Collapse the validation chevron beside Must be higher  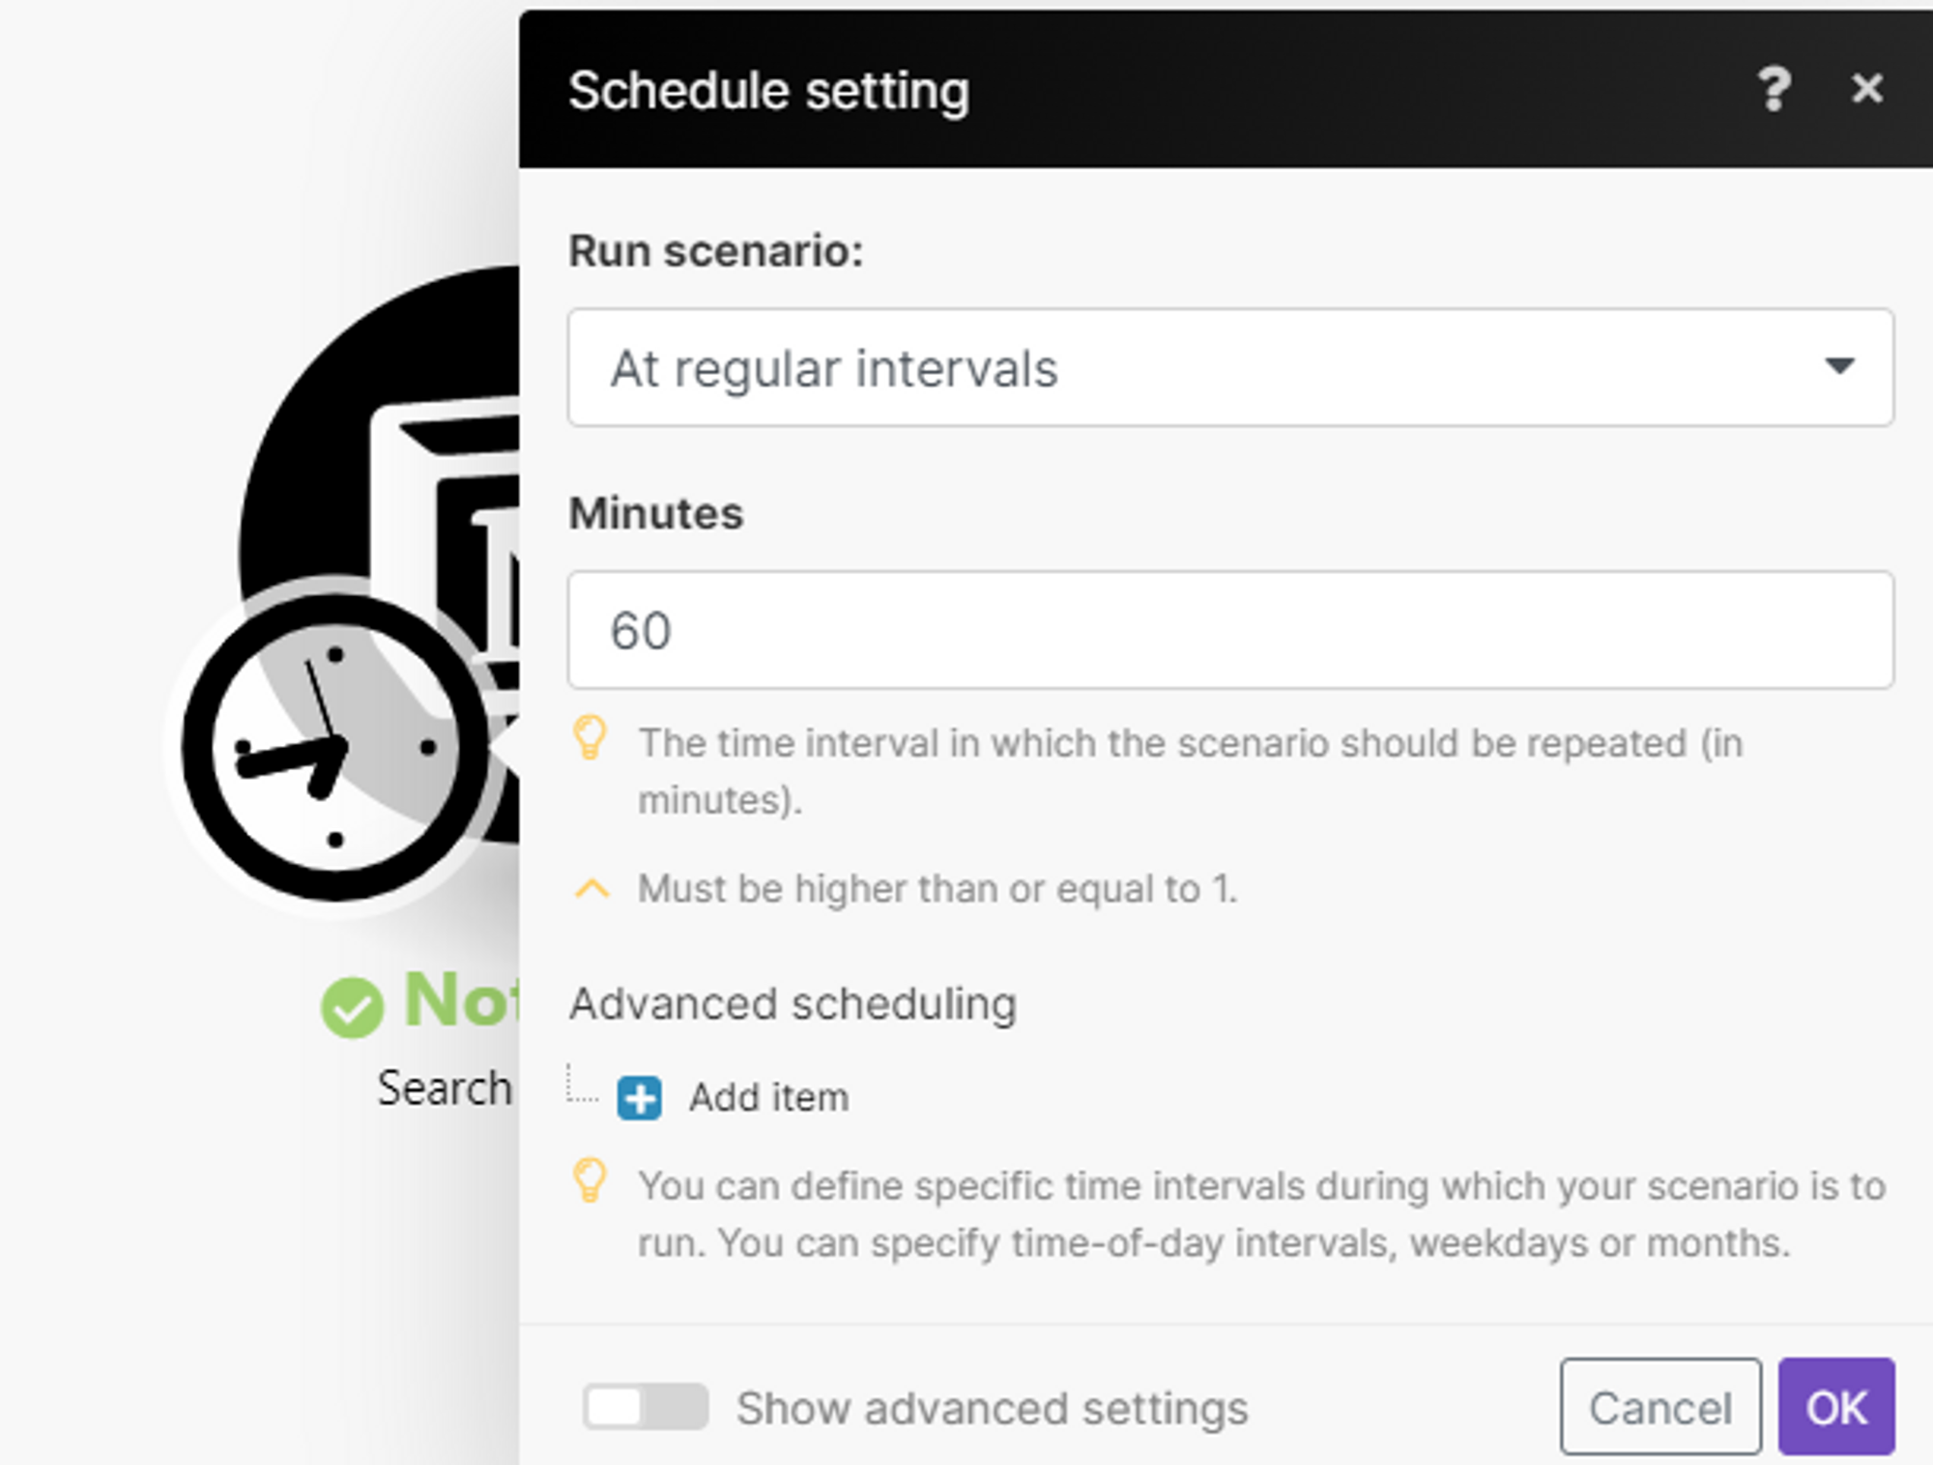(x=591, y=889)
